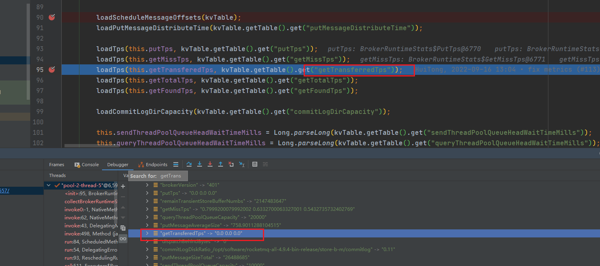The height and width of the screenshot is (266, 600).
Task: Click the Step Into icon
Action: [x=200, y=164]
